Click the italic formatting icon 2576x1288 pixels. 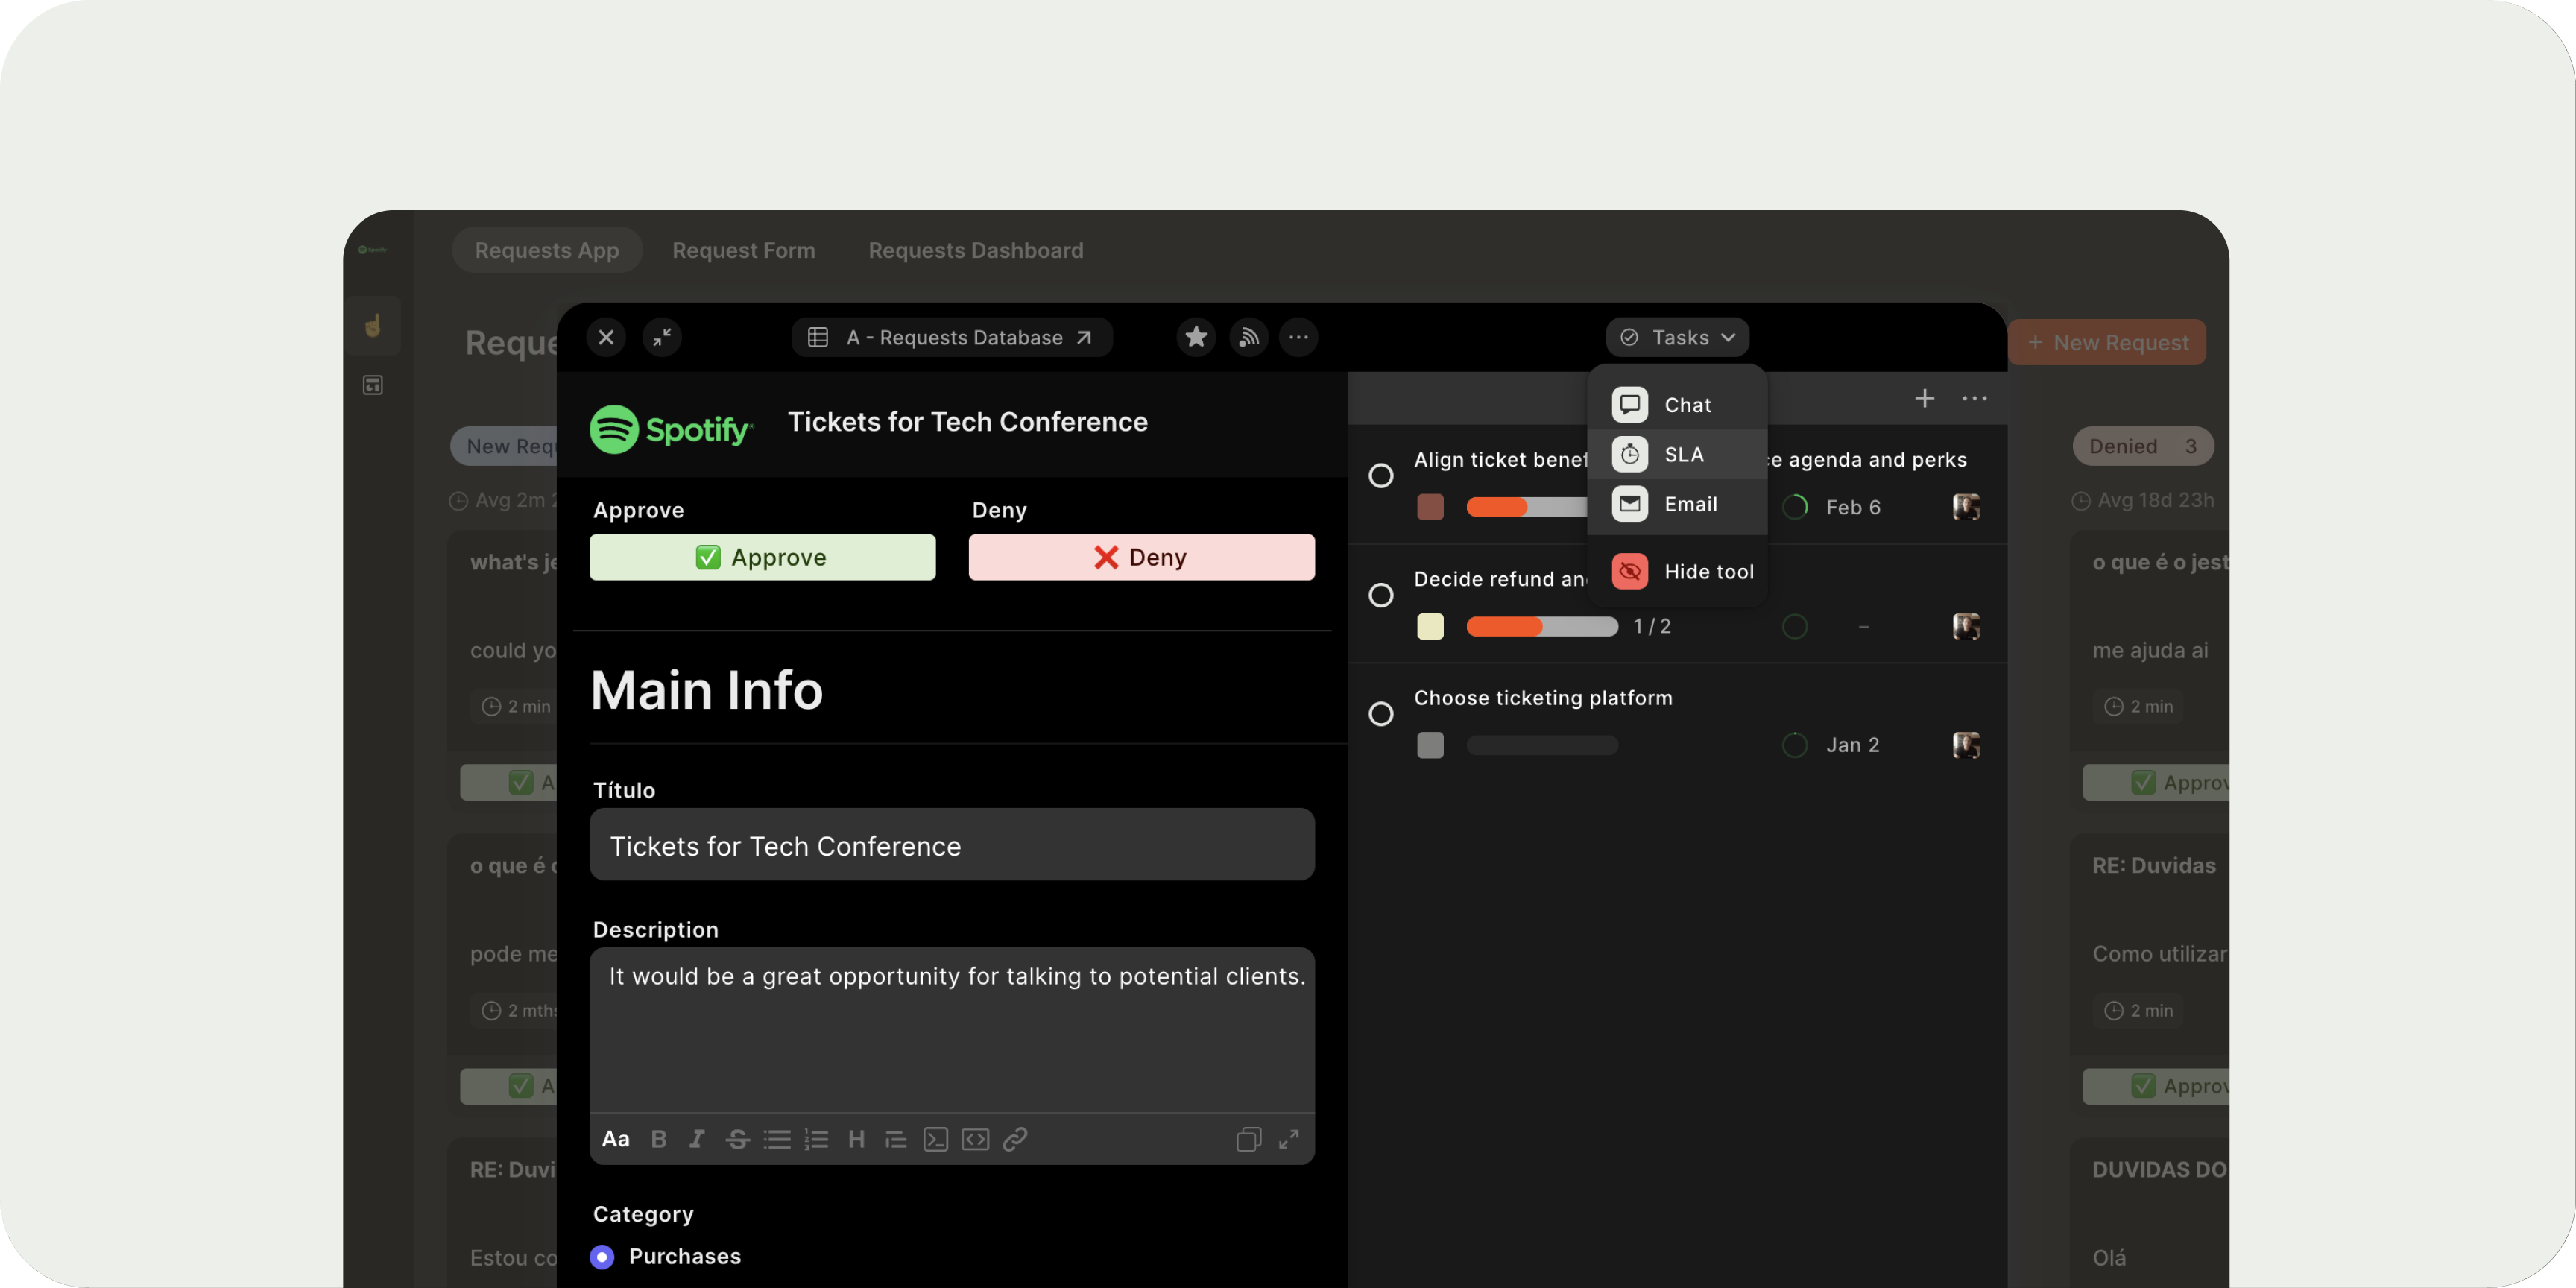coord(697,1139)
